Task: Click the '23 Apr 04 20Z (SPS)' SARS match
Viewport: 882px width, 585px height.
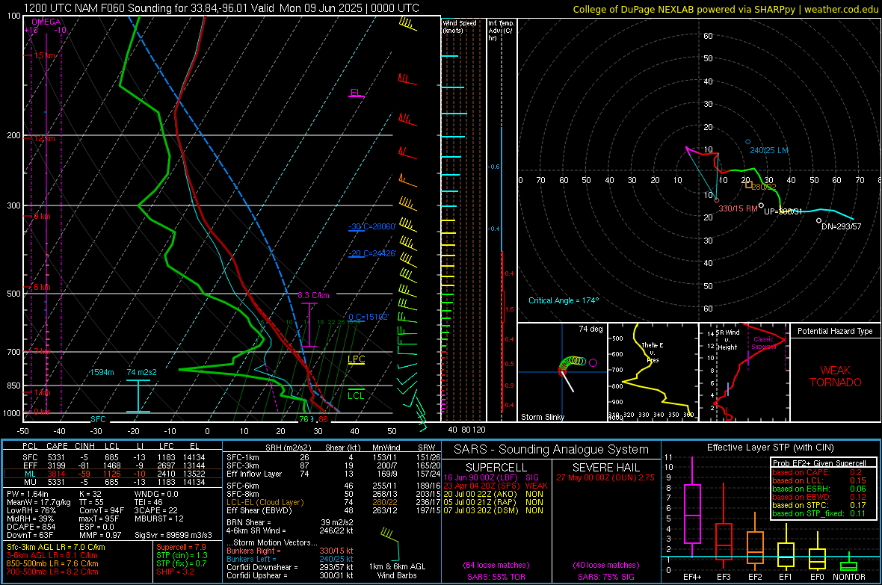Action: point(496,486)
